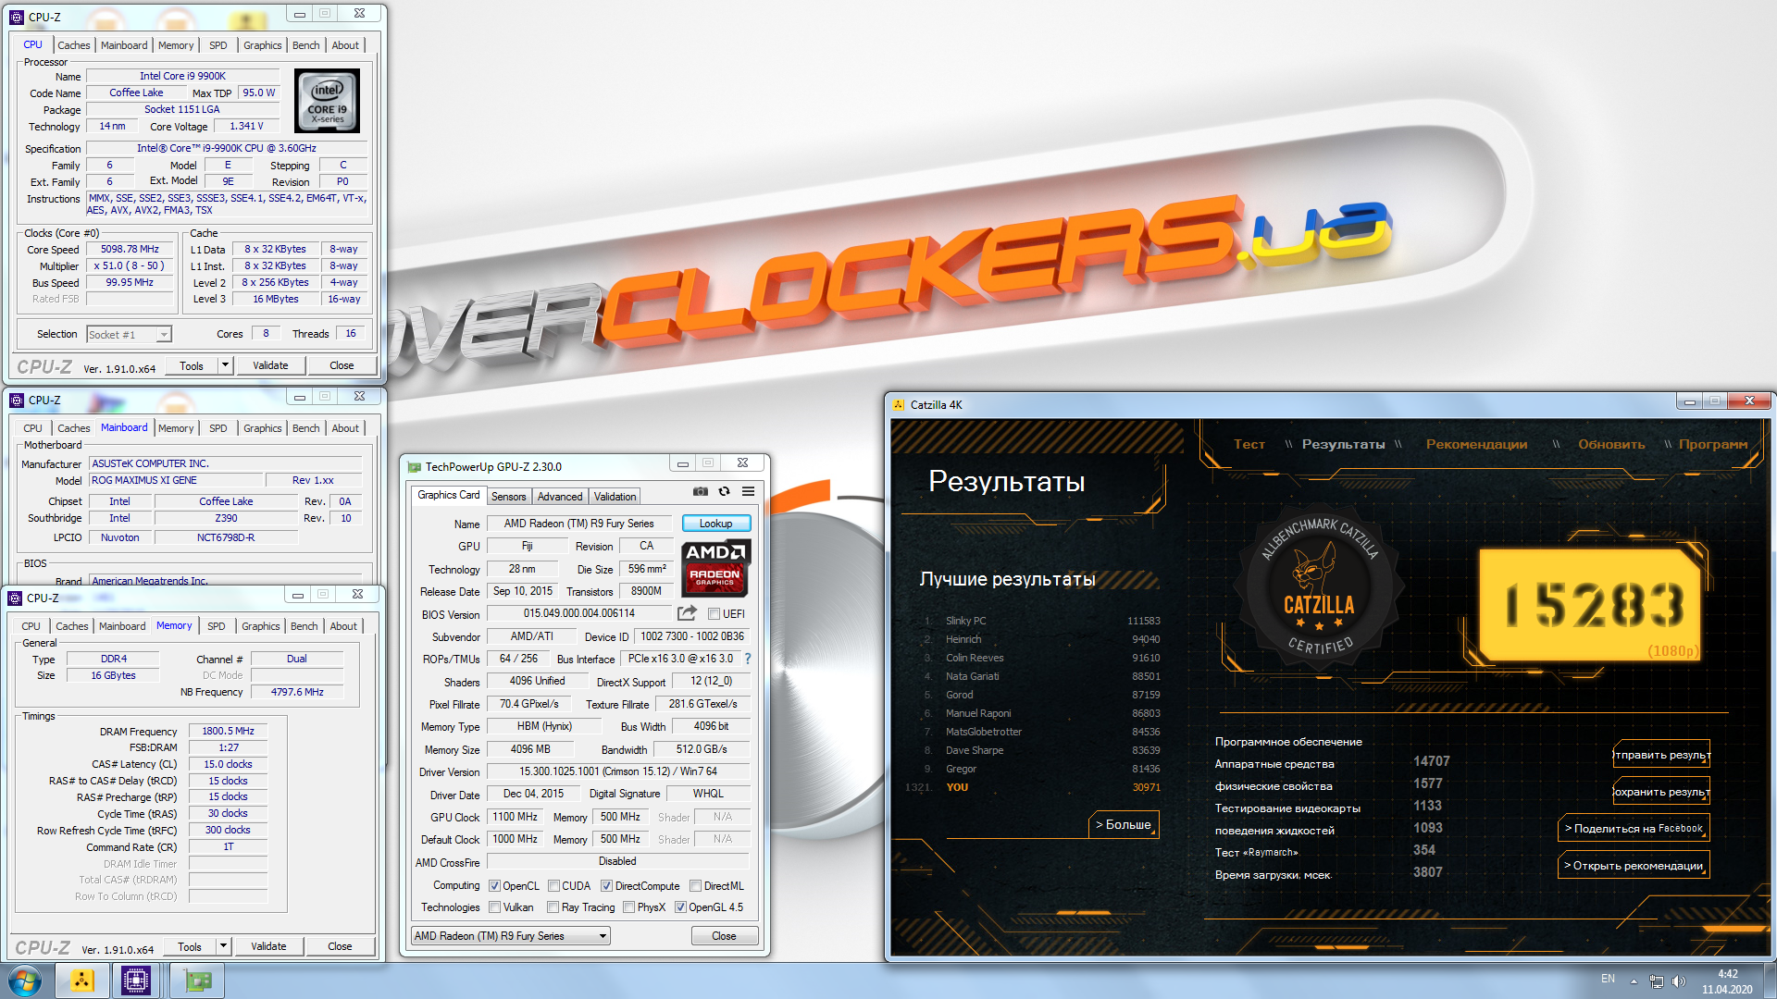Open the Tools dropdown arrow in bottom CPU-Z
Viewport: 1777px width, 999px height.
point(222,946)
